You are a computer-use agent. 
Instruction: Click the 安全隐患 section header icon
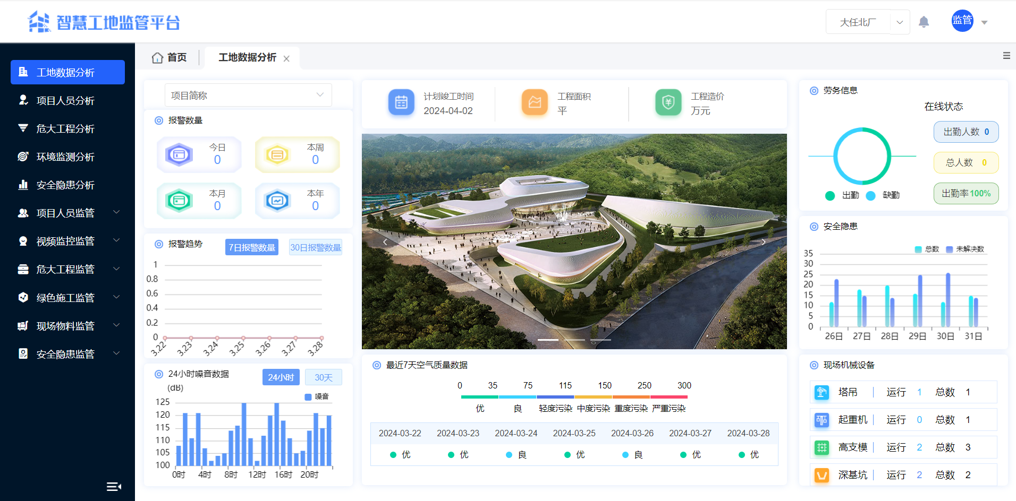pyautogui.click(x=814, y=227)
